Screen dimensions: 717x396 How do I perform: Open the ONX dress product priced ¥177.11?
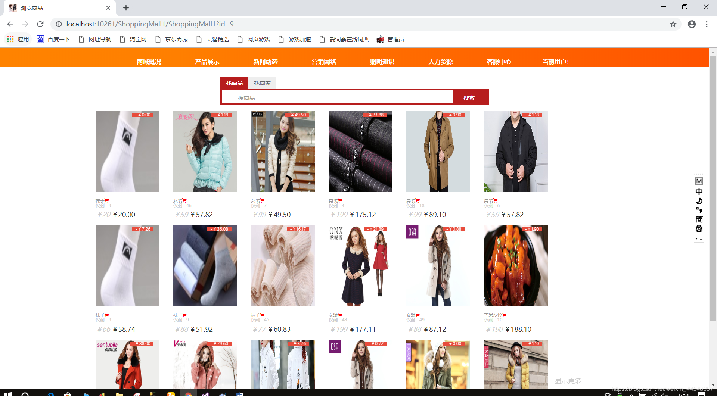pyautogui.click(x=360, y=266)
